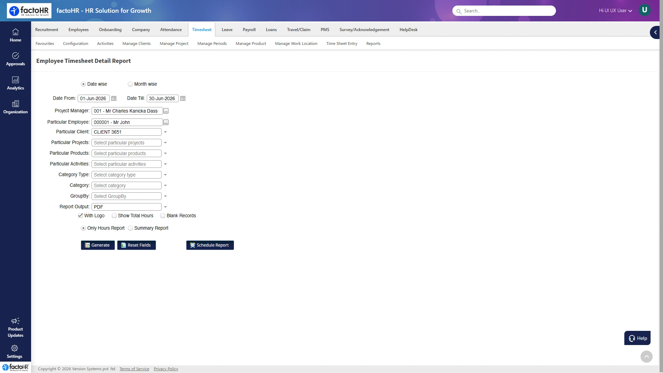
Task: Select the Month wise radio button
Action: [x=130, y=84]
